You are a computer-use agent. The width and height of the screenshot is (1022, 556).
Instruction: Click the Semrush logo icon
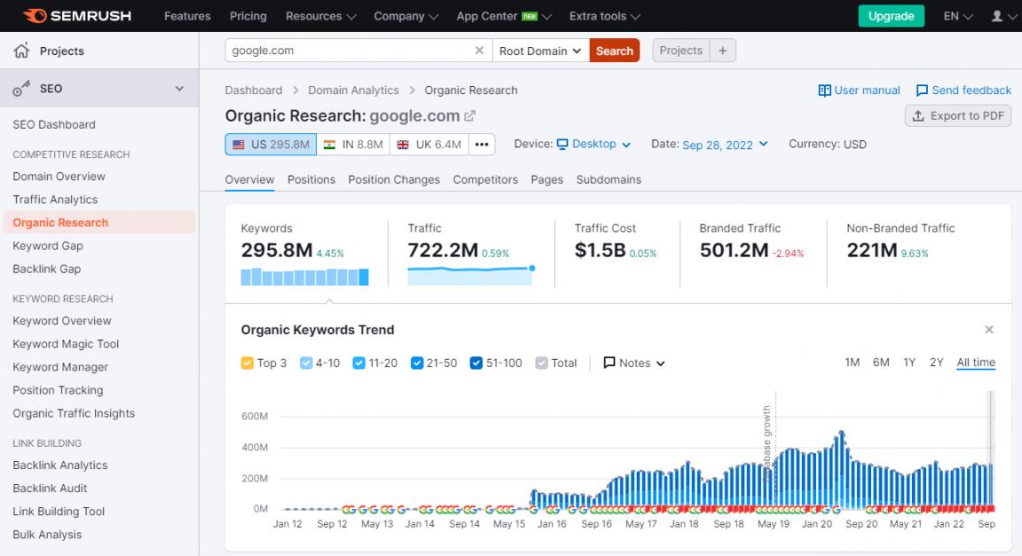click(35, 16)
